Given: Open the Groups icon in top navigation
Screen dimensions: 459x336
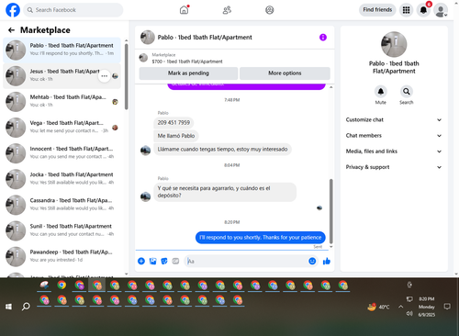Looking at the screenshot, I should pyautogui.click(x=269, y=10).
